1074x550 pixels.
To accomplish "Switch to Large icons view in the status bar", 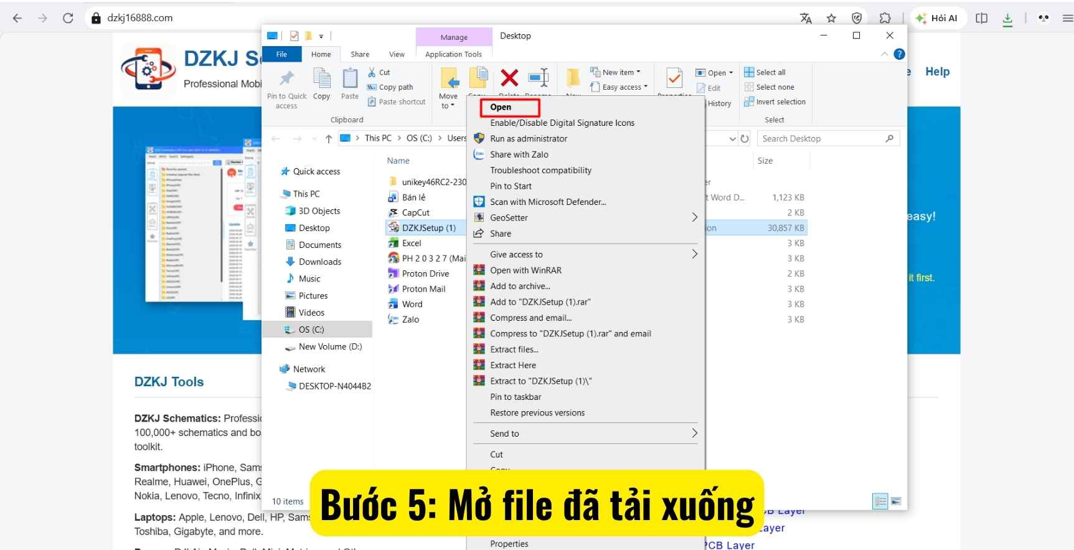I will (897, 501).
